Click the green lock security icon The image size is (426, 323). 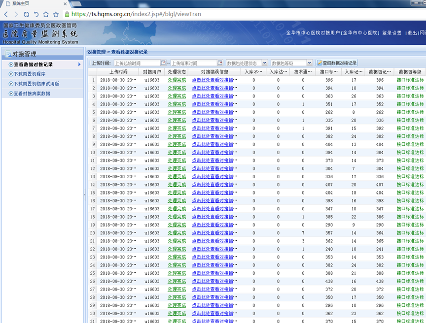67,14
